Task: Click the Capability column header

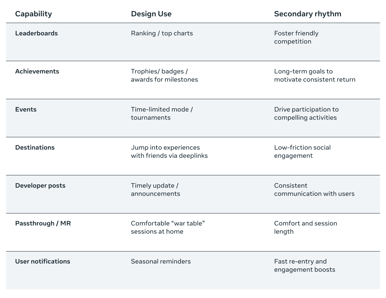Action: 33,14
